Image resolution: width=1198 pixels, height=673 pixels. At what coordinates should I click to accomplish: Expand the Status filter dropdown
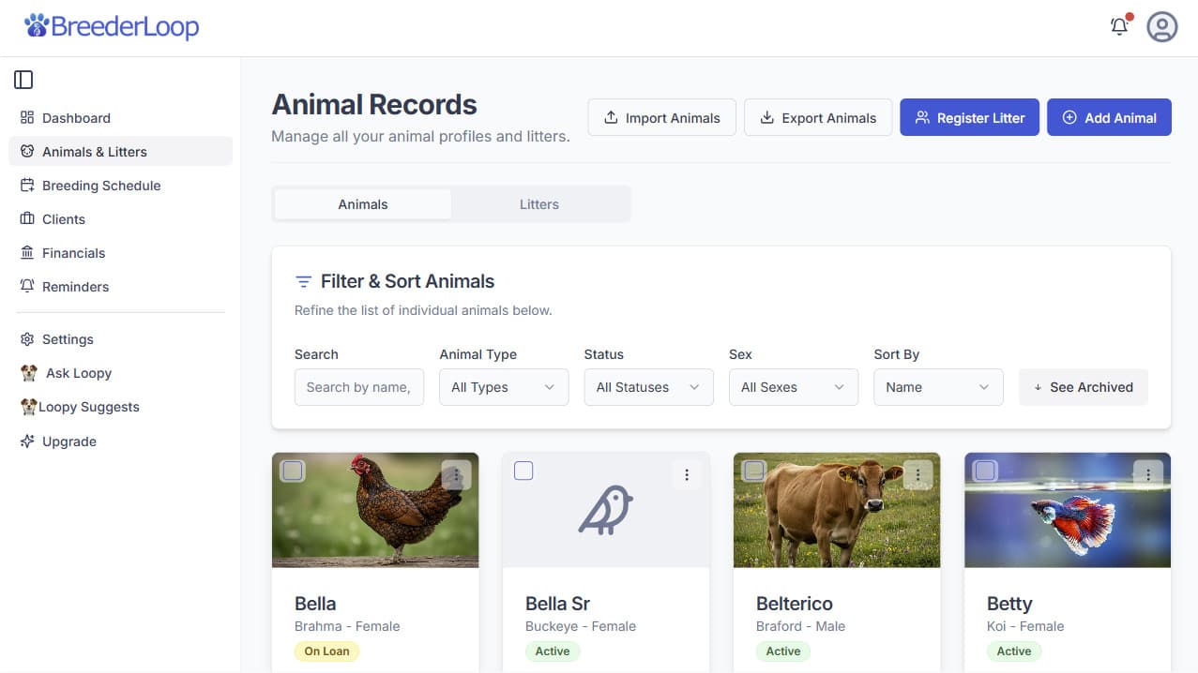647,386
